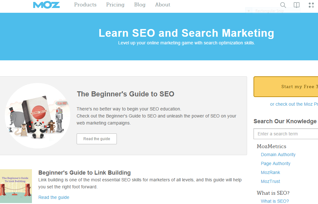Click the Read the guide button
318x204 pixels.
[96, 139]
